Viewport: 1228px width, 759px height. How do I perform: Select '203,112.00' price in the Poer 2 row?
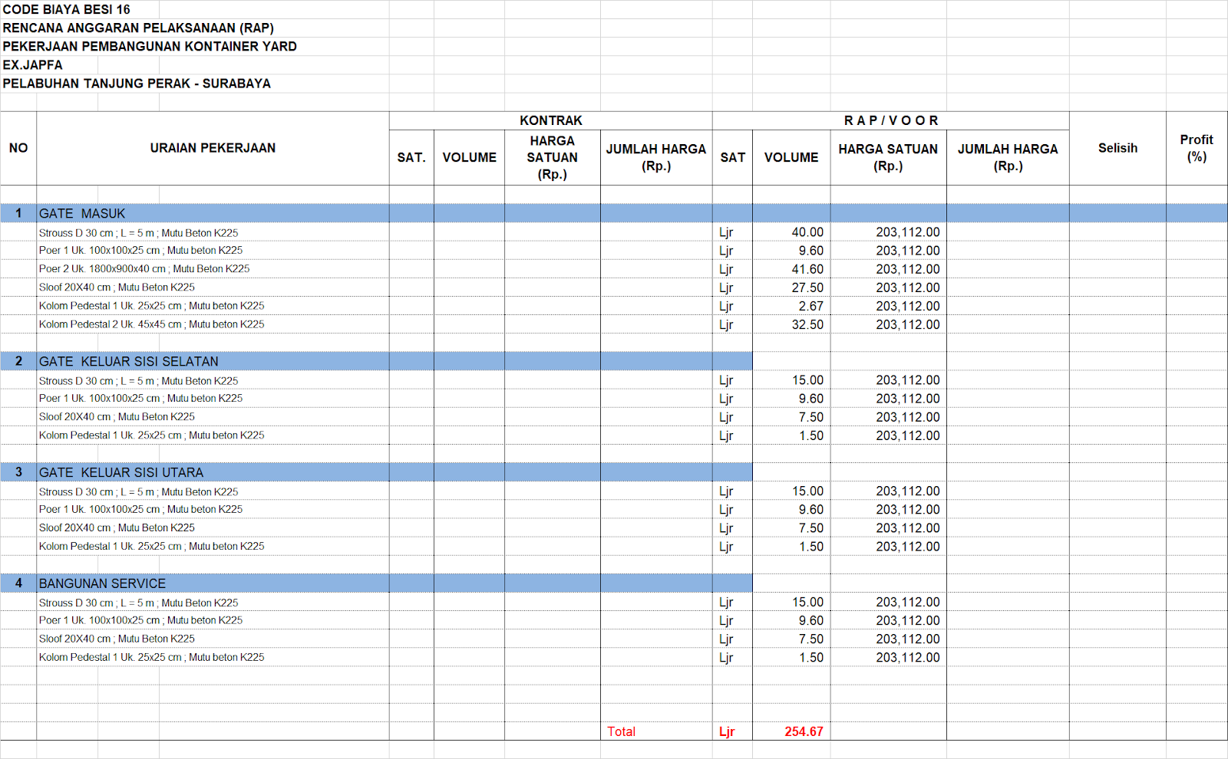point(908,269)
